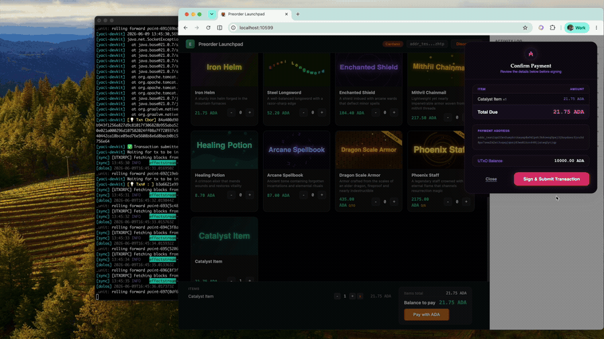This screenshot has width=604, height=339.
Task: Open the Extensions puzzle menu
Action: pos(552,27)
